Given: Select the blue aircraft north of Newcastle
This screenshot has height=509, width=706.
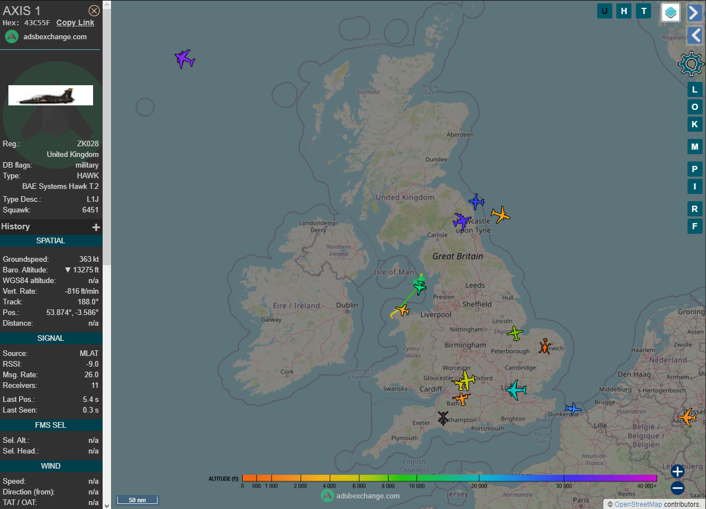Looking at the screenshot, I should click(x=476, y=202).
